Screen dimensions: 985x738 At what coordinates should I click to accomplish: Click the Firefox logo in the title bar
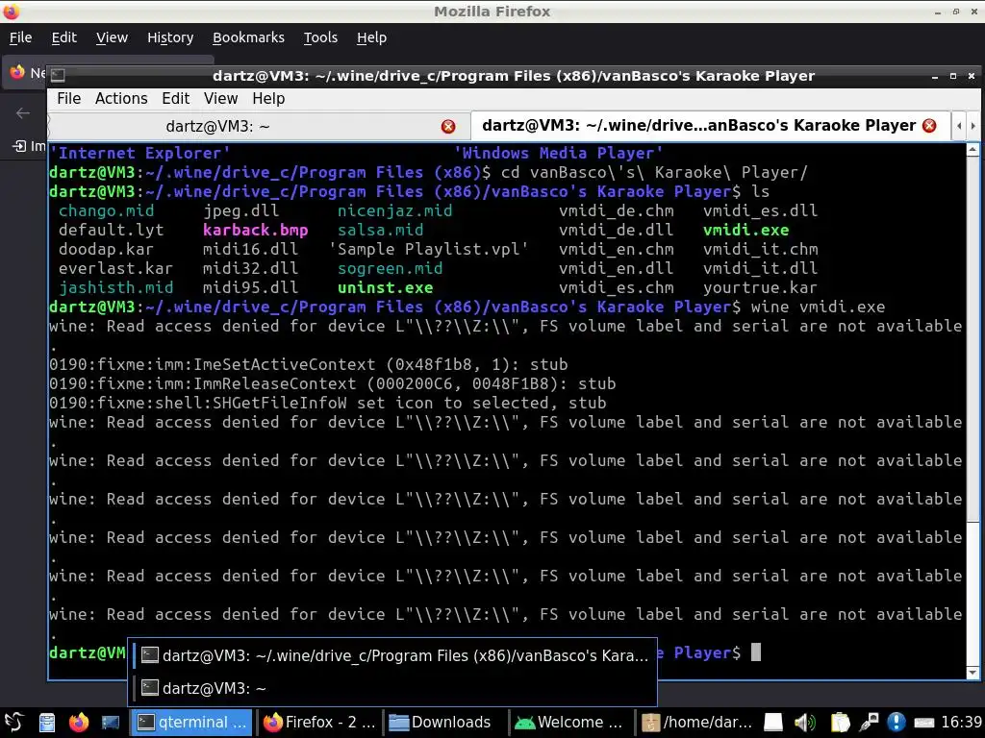(x=12, y=12)
